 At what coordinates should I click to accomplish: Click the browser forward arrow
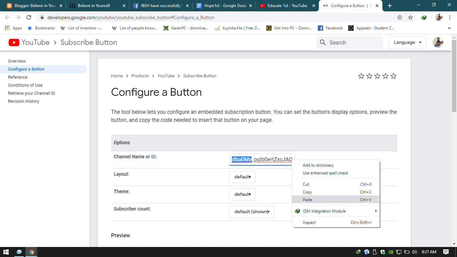click(x=18, y=17)
